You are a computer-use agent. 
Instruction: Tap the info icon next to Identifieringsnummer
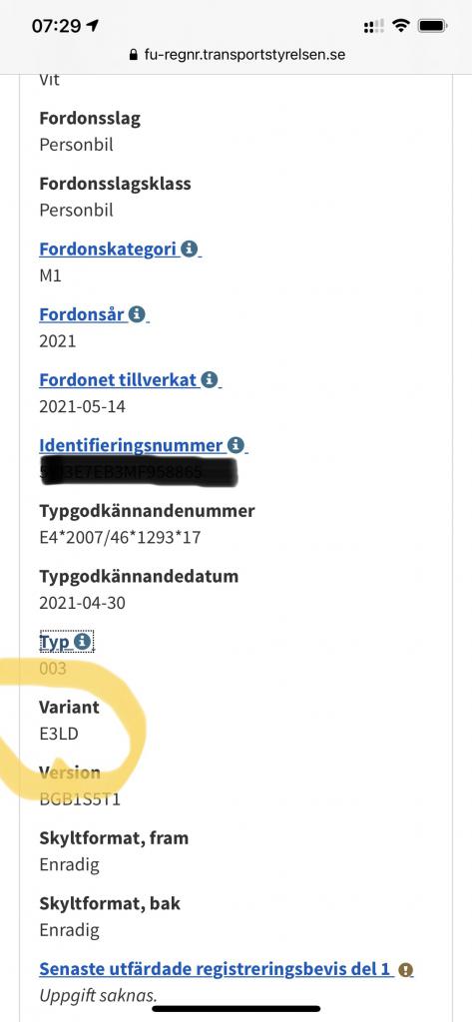pyautogui.click(x=236, y=445)
